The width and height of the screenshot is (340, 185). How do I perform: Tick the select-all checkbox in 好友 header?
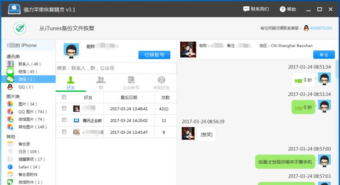coord(64,97)
